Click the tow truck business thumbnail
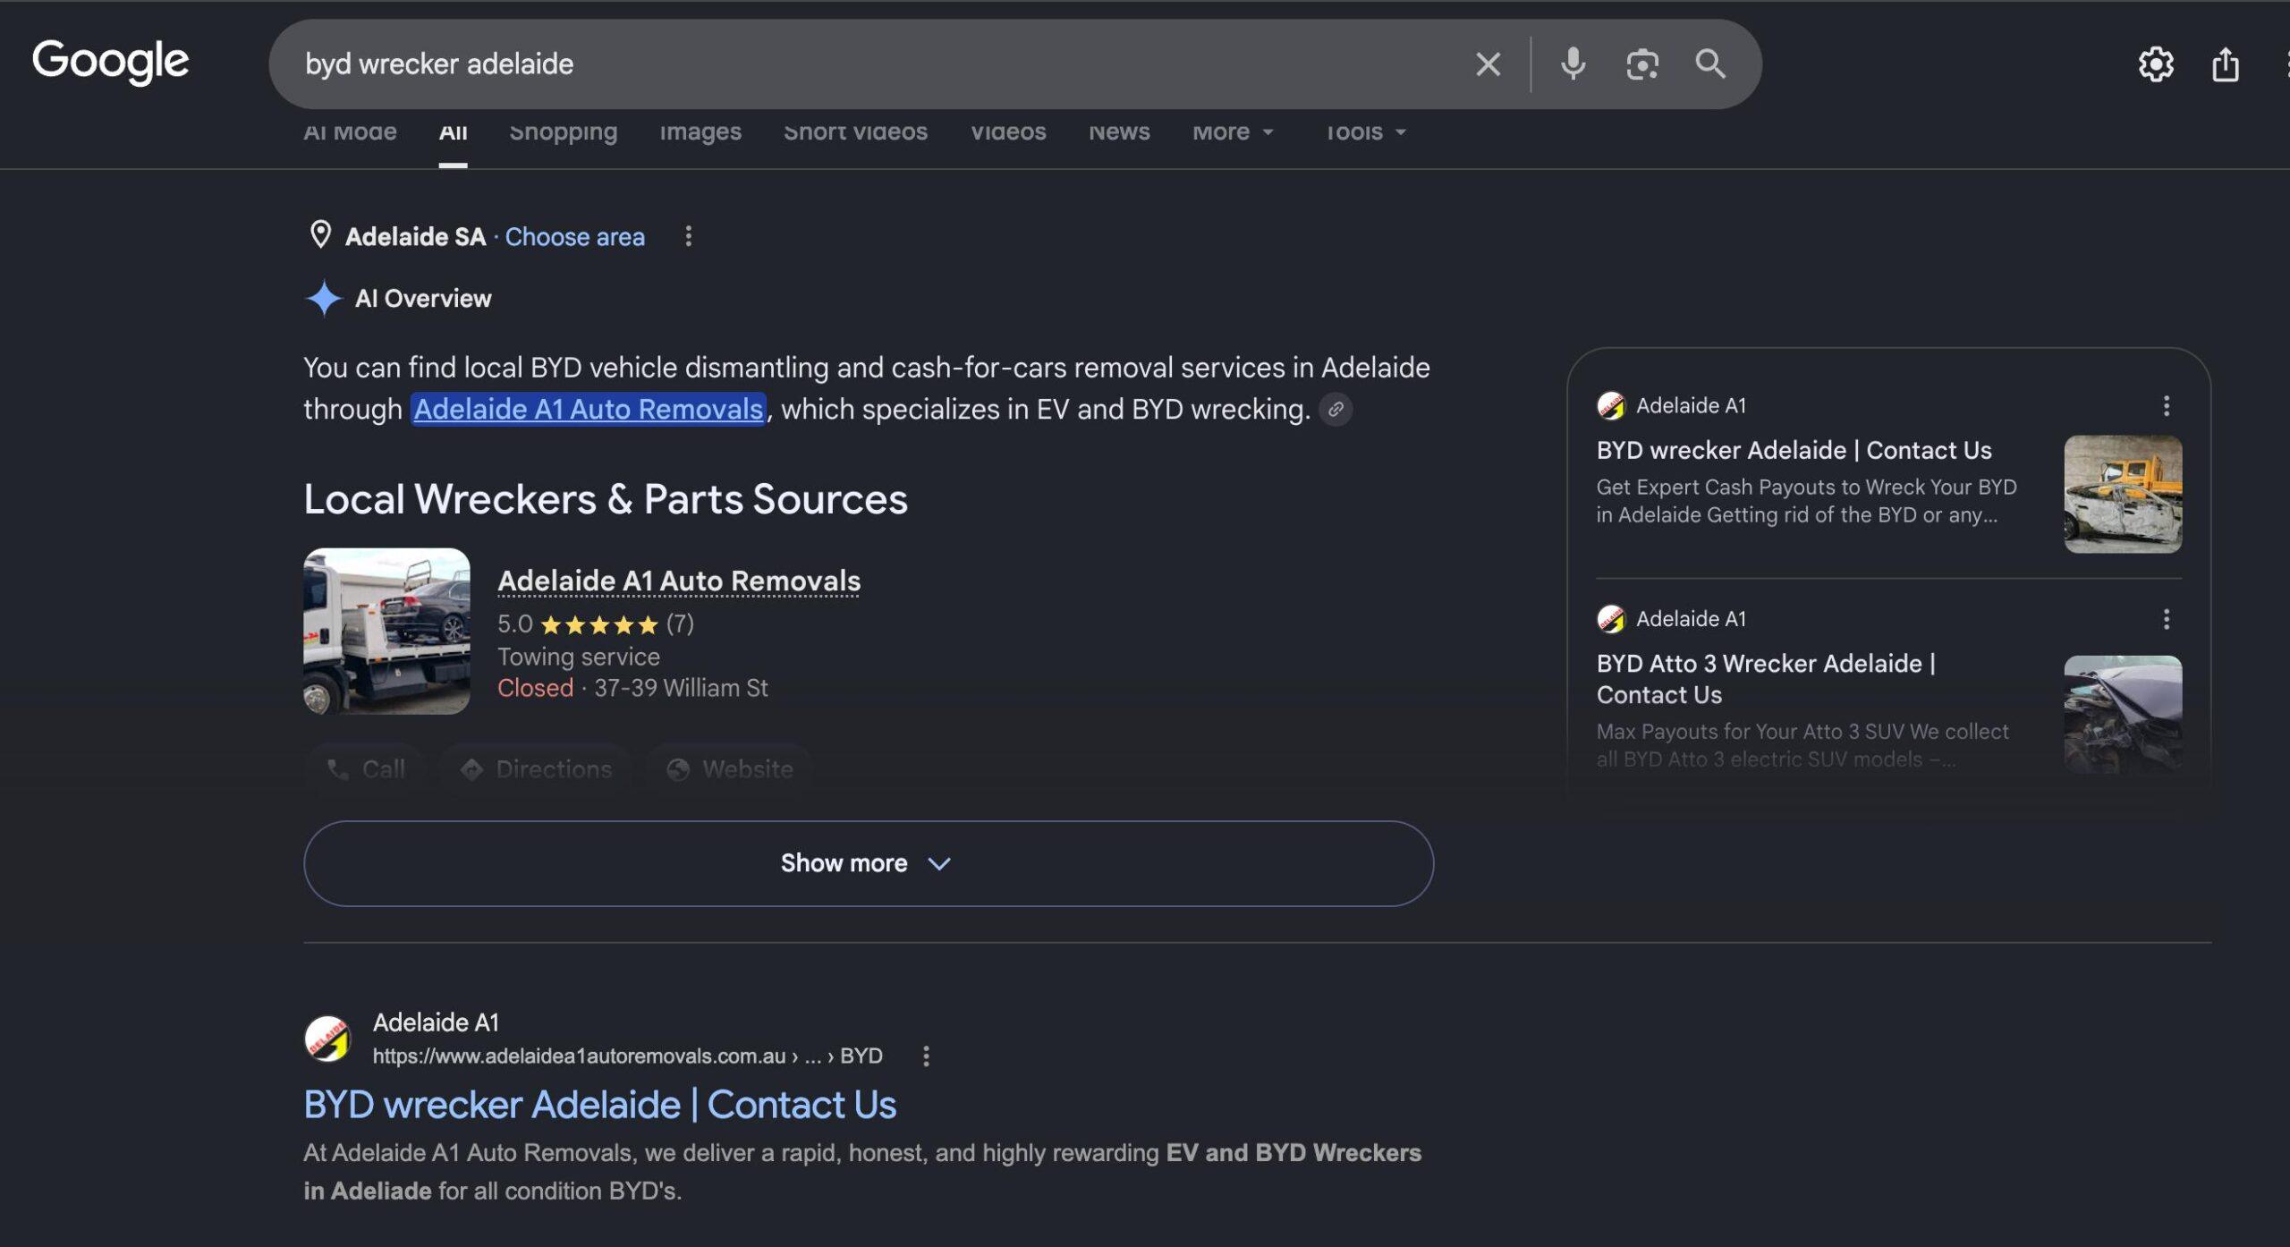The image size is (2290, 1247). pos(386,632)
